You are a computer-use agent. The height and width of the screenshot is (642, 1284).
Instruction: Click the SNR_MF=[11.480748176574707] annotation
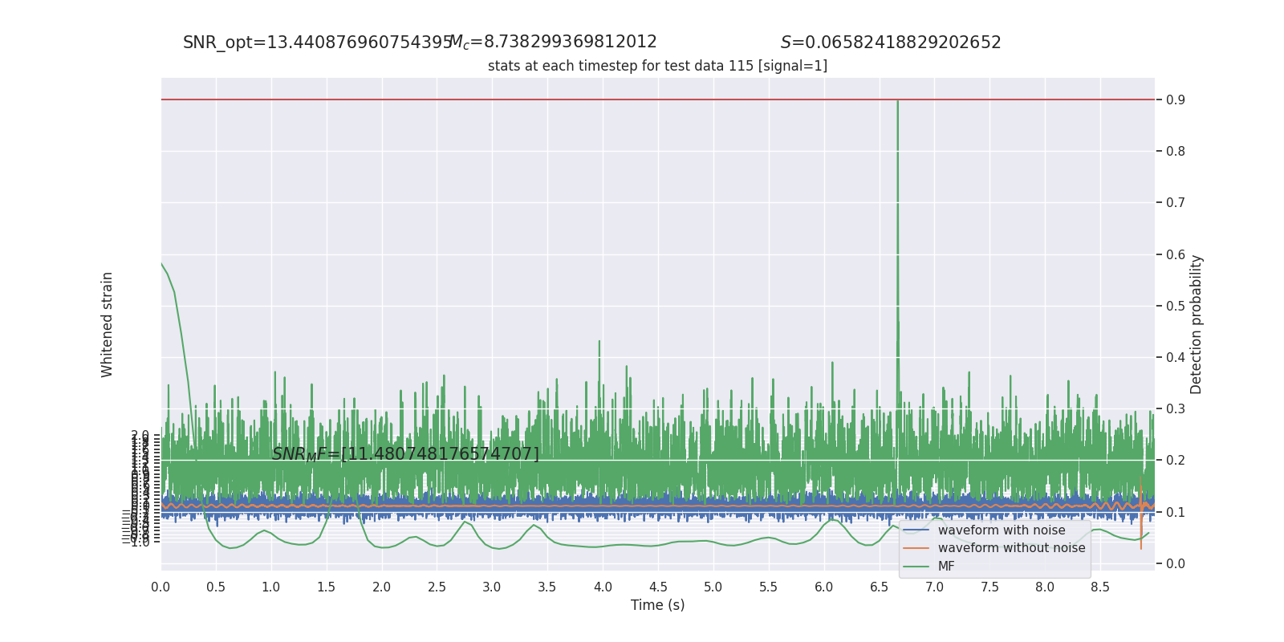point(405,454)
